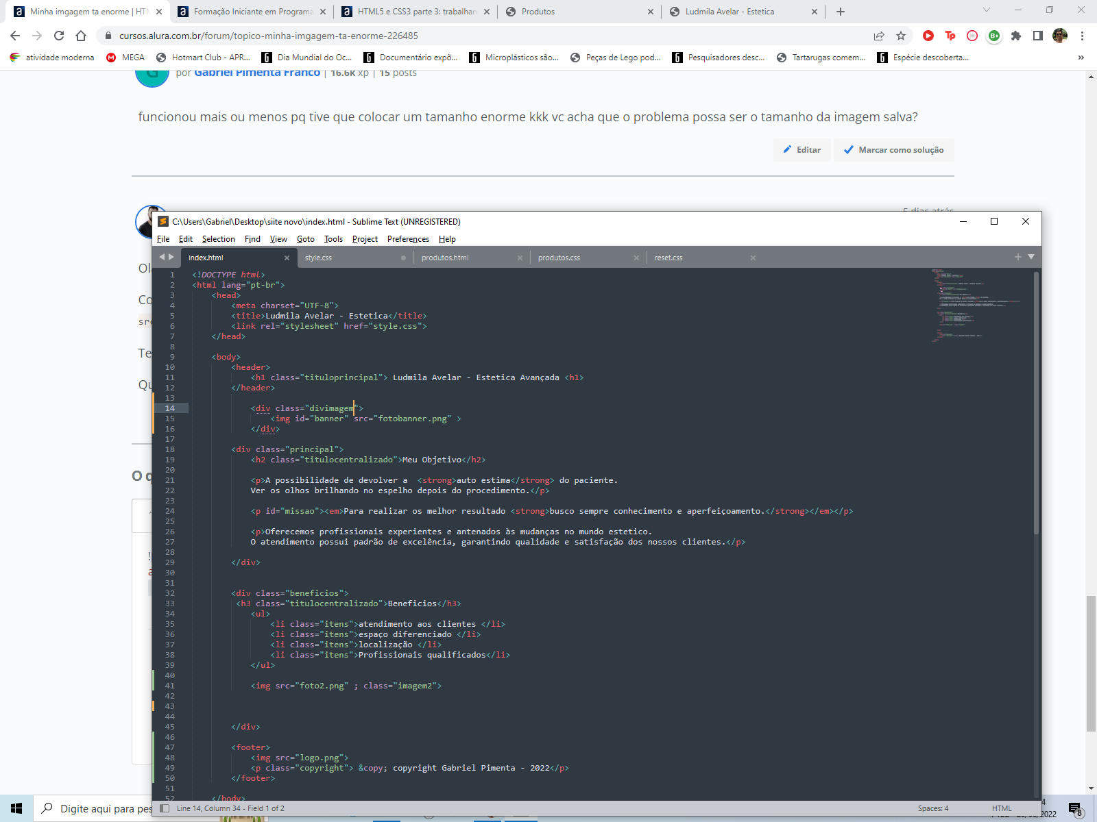Switch to Ludmila Avelar - Estetica browser tab
This screenshot has height=822, width=1097.
point(743,12)
